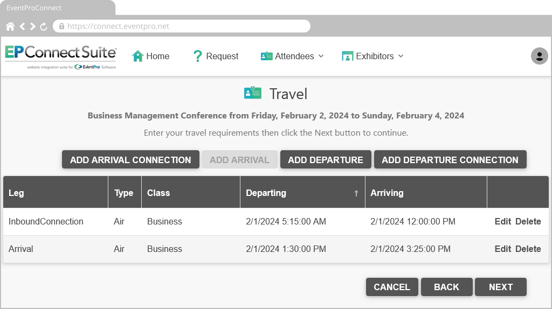Click the Travel heading badge icon
Image resolution: width=552 pixels, height=309 pixels.
pos(253,93)
